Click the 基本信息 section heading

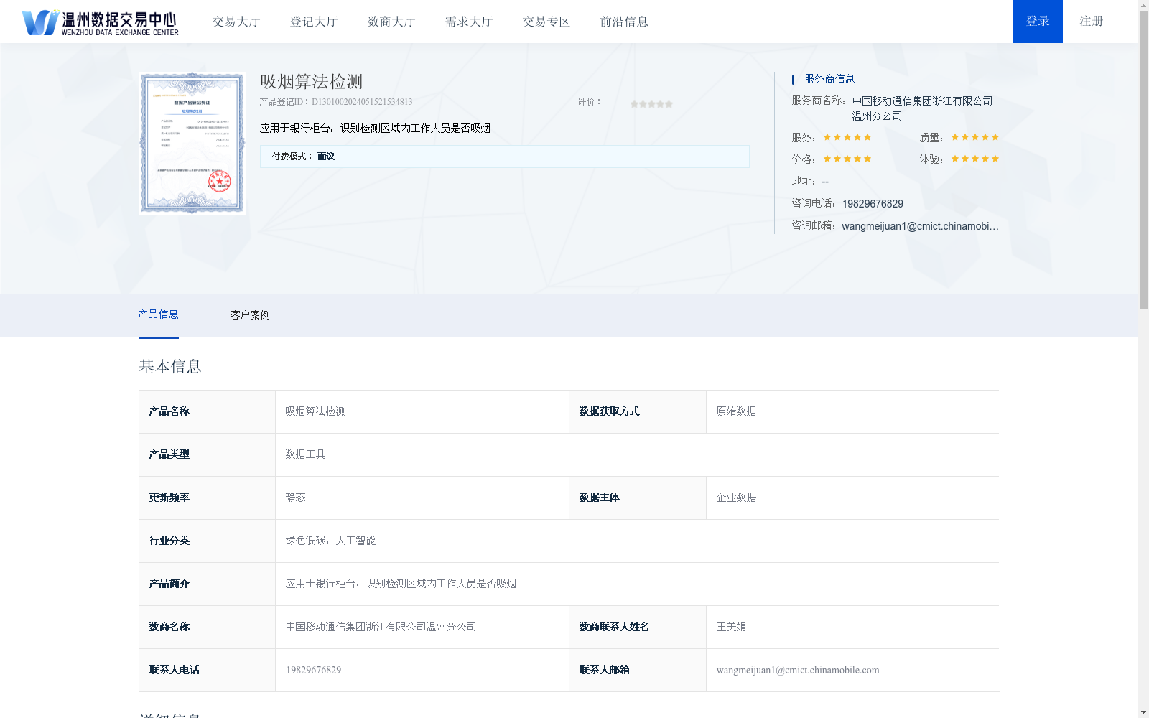pyautogui.click(x=170, y=367)
